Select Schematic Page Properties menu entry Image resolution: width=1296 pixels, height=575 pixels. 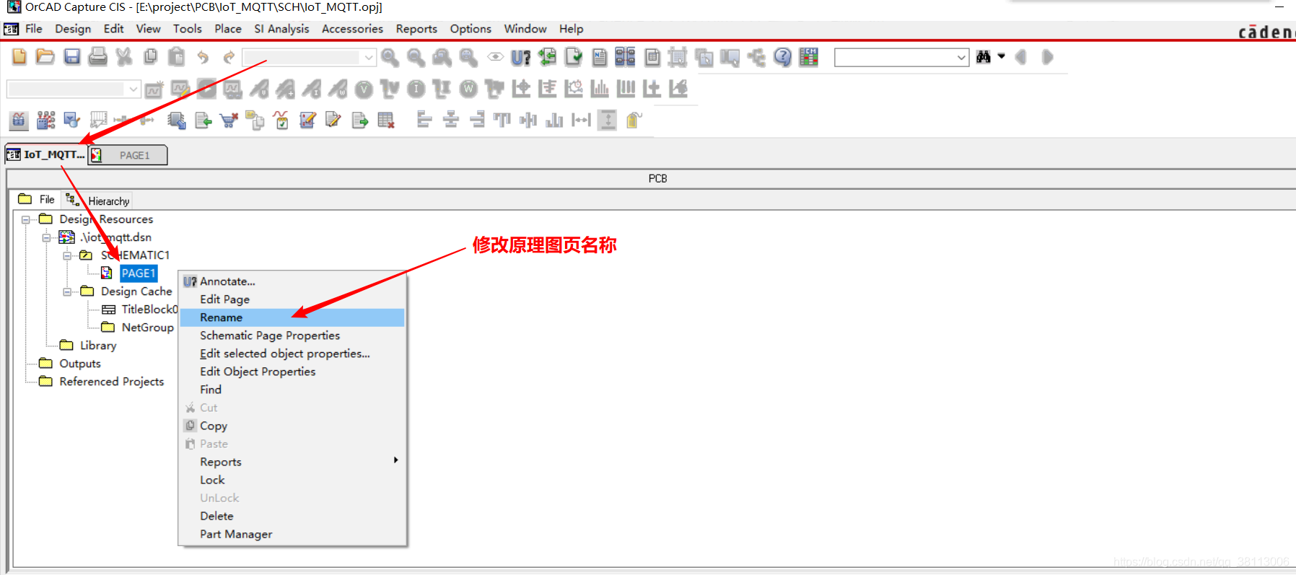pos(269,335)
